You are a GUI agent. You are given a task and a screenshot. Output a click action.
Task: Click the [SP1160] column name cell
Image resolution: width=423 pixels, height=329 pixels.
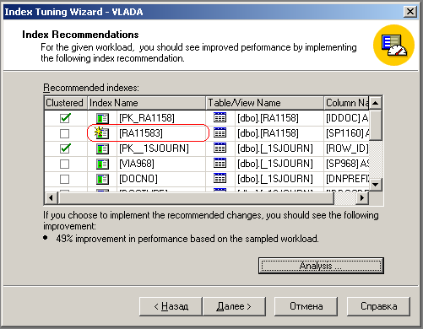pyautogui.click(x=347, y=133)
